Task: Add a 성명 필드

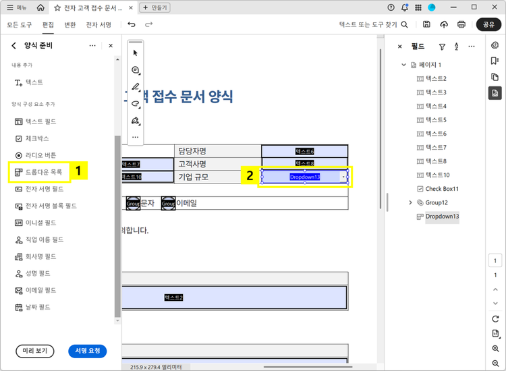Action: point(32,274)
